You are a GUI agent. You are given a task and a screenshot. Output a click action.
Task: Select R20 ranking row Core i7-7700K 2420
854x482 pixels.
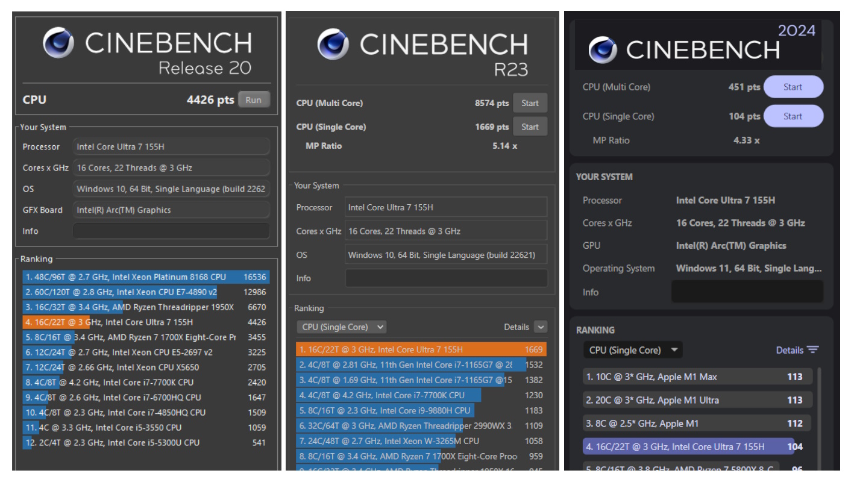point(146,383)
